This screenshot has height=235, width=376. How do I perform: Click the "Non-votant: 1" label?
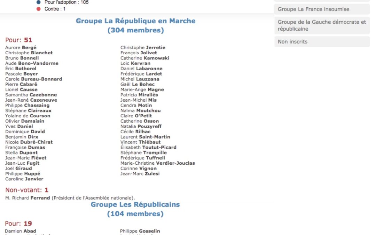tap(27, 190)
